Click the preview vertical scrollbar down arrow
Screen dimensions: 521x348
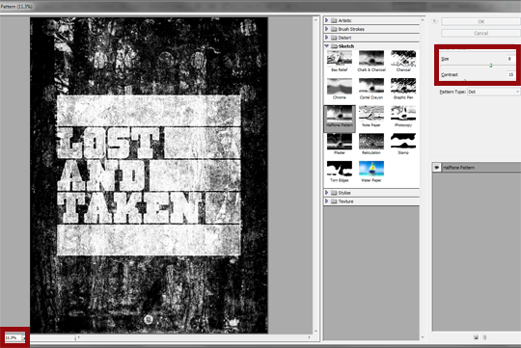pos(315,331)
